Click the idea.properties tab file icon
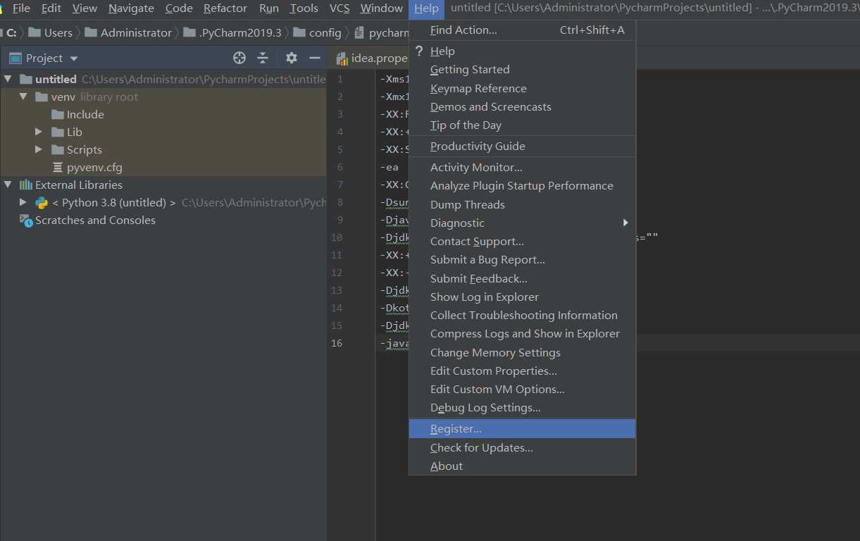860x541 pixels. click(342, 58)
